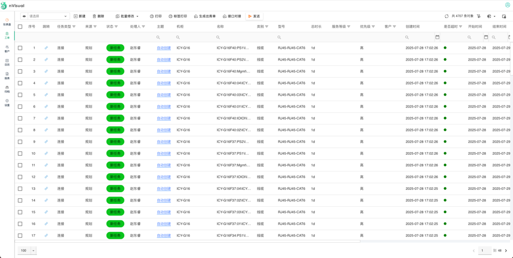This screenshot has height=258, width=513.
Task: Open 自动创建 link in row 4
Action: (164, 83)
